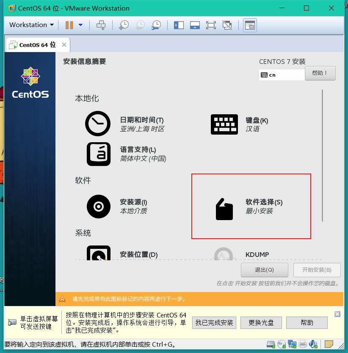
Task: Click the 安装源(I) label
Action: click(x=133, y=202)
